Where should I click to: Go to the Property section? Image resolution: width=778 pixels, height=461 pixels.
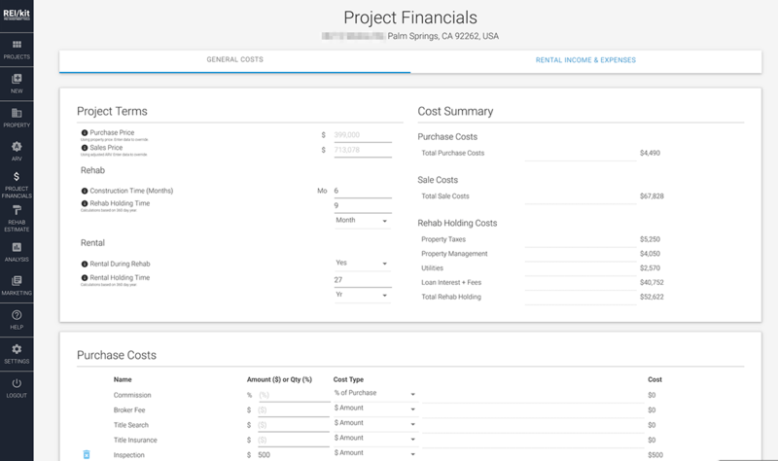pyautogui.click(x=17, y=118)
